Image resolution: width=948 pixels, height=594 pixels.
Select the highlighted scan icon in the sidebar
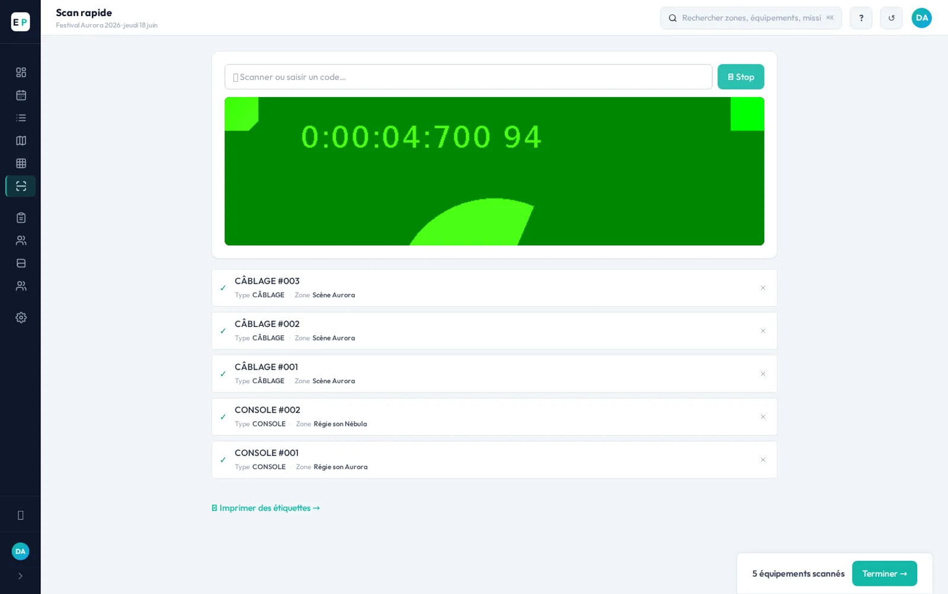tap(21, 186)
